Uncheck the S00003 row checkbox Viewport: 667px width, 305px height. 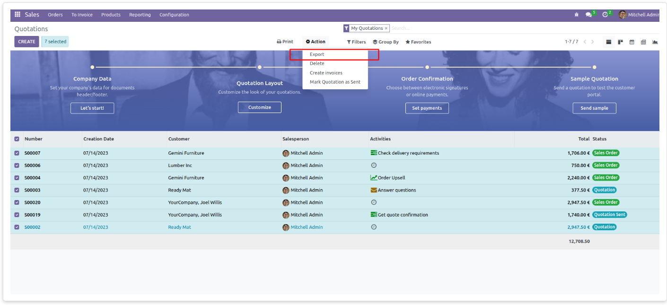pyautogui.click(x=17, y=190)
